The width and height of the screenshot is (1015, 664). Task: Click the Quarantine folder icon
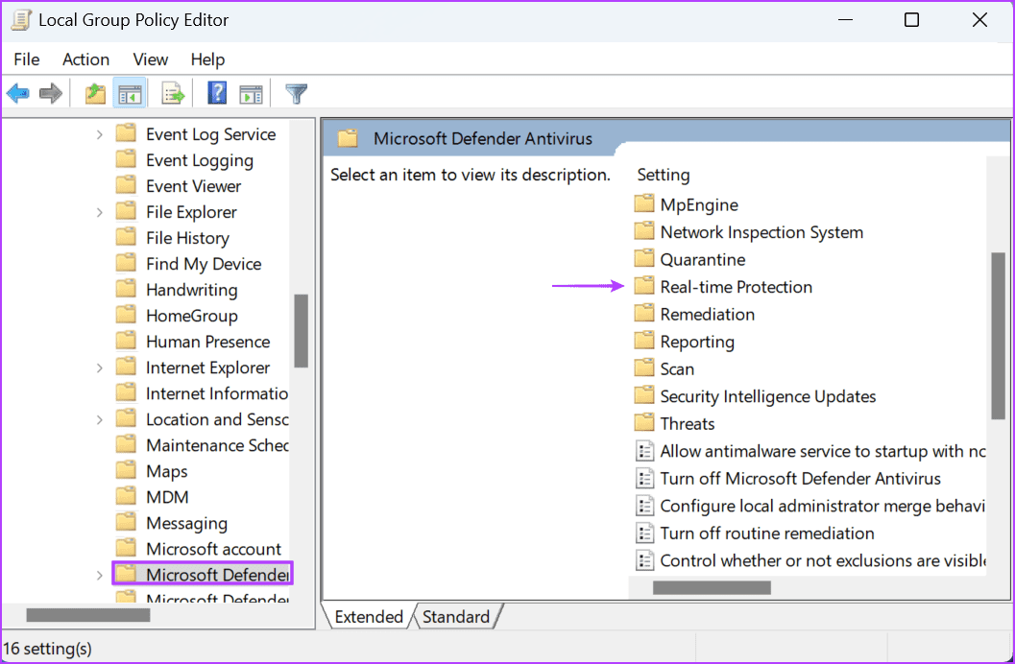tap(644, 259)
